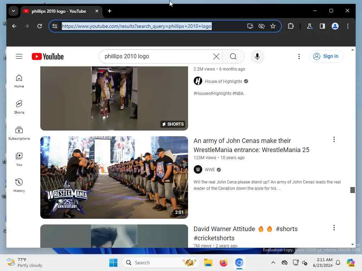View site information icon in address bar
362x271 pixels.
pos(55,26)
